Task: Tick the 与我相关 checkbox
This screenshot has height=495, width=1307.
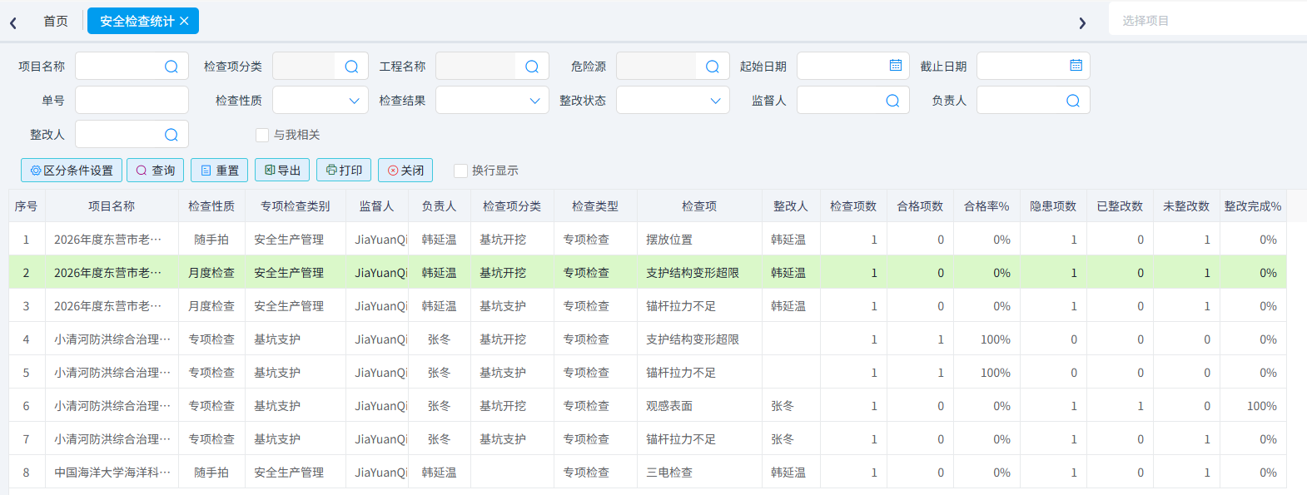Action: [x=262, y=135]
